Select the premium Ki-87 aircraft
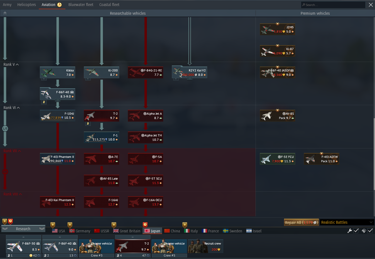375x259 pixels. point(277,51)
